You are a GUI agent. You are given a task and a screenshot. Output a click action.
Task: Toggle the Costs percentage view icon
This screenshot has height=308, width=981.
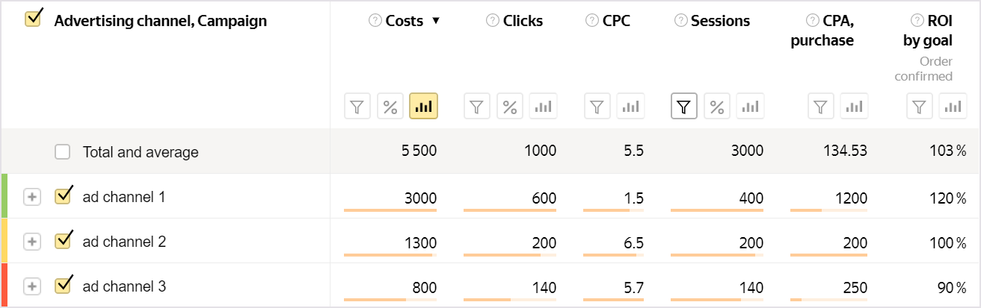390,107
